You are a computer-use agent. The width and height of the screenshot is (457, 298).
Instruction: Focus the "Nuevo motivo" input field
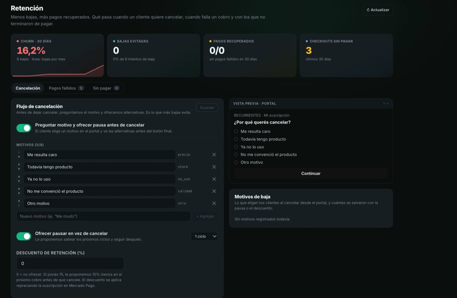[103, 216]
